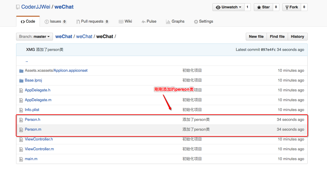
Task: Fork the weChat repository
Action: coord(292,7)
